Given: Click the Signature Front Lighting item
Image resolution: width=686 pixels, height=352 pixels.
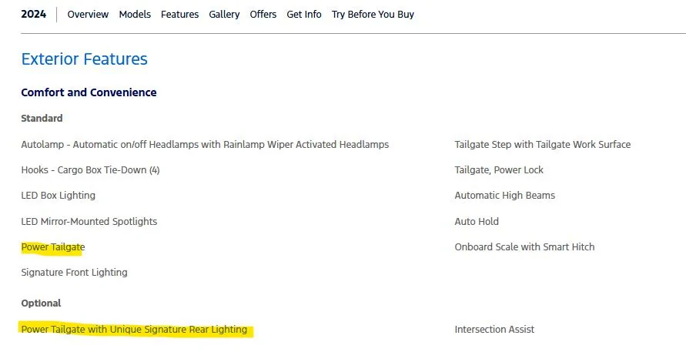Looking at the screenshot, I should coord(75,273).
